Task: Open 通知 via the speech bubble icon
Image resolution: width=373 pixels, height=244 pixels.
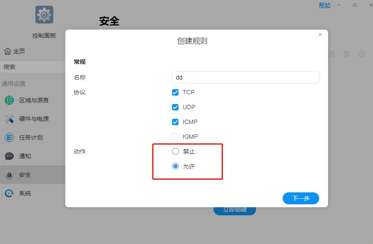Action: pos(9,156)
